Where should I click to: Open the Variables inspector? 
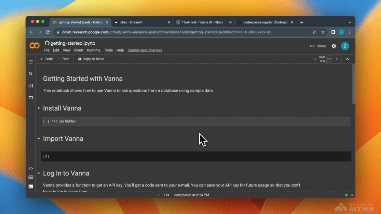(x=31, y=85)
